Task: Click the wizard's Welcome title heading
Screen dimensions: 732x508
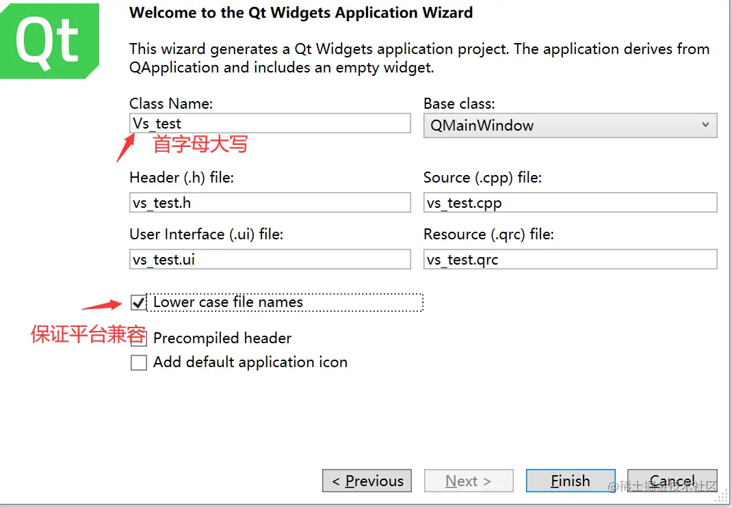Action: coord(301,13)
